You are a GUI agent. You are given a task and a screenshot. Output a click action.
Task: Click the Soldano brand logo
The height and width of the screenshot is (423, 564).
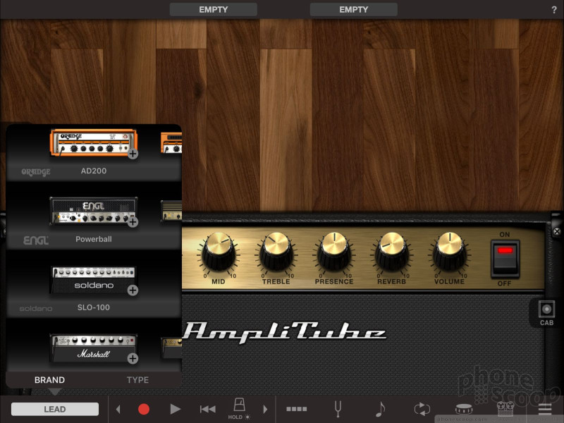click(36, 309)
